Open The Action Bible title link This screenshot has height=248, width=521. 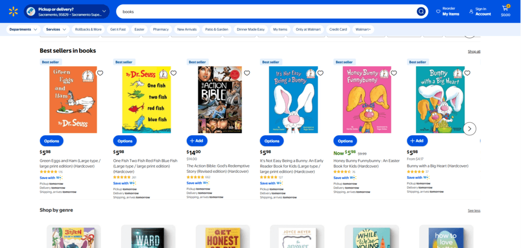click(218, 169)
